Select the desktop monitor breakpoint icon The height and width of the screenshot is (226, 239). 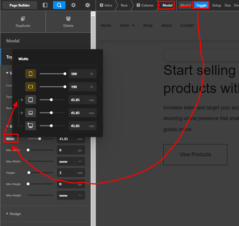click(x=31, y=126)
